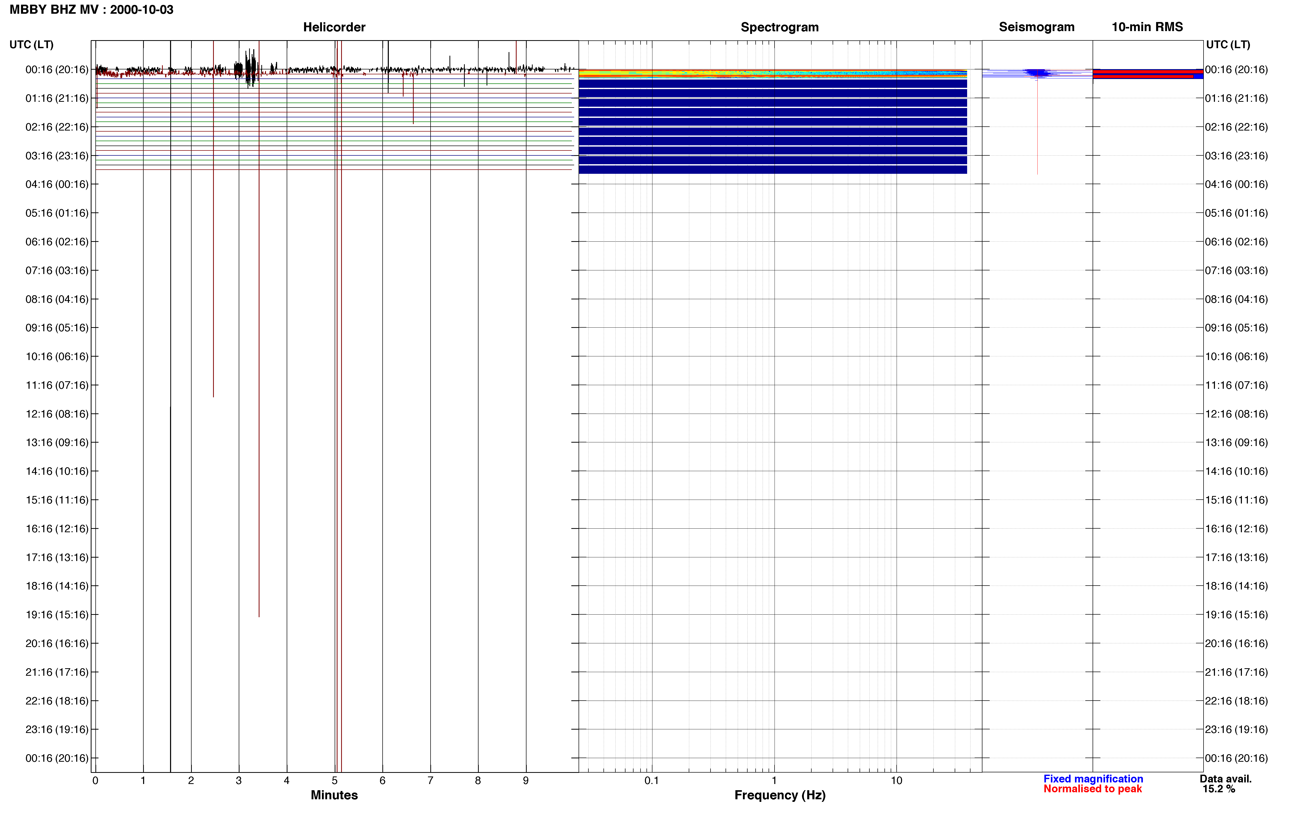Click the 9 tick on the Minutes axis
The width and height of the screenshot is (1301, 813).
(526, 780)
